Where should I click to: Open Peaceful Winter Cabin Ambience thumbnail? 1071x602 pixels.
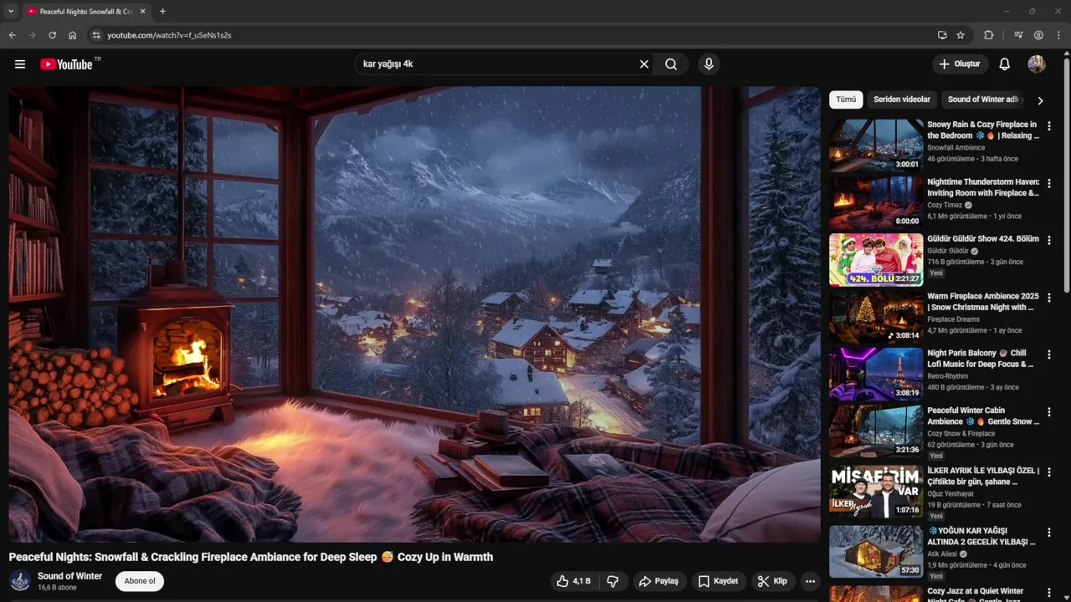click(x=876, y=431)
